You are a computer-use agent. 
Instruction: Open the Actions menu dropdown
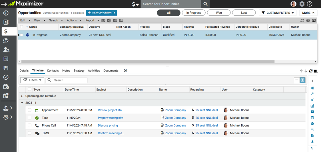click(74, 21)
